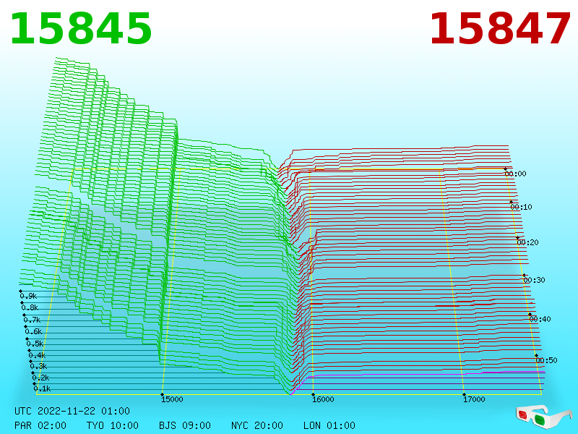Click the 00:50 time axis marker
Screen dimensions: 578x434
546,360
